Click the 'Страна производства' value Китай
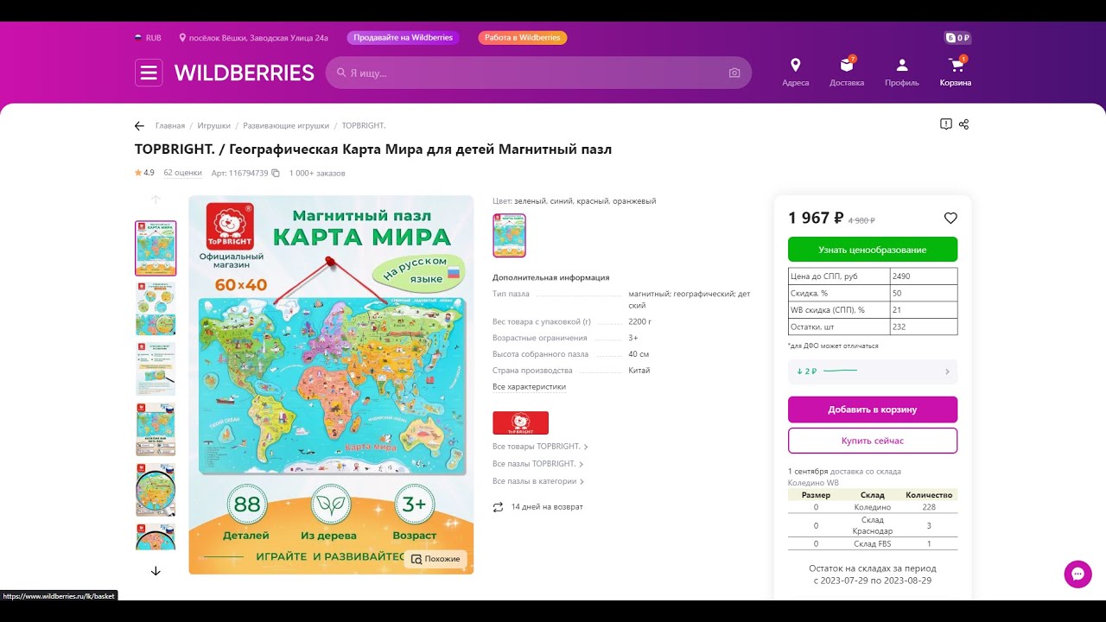This screenshot has width=1106, height=622. (639, 370)
